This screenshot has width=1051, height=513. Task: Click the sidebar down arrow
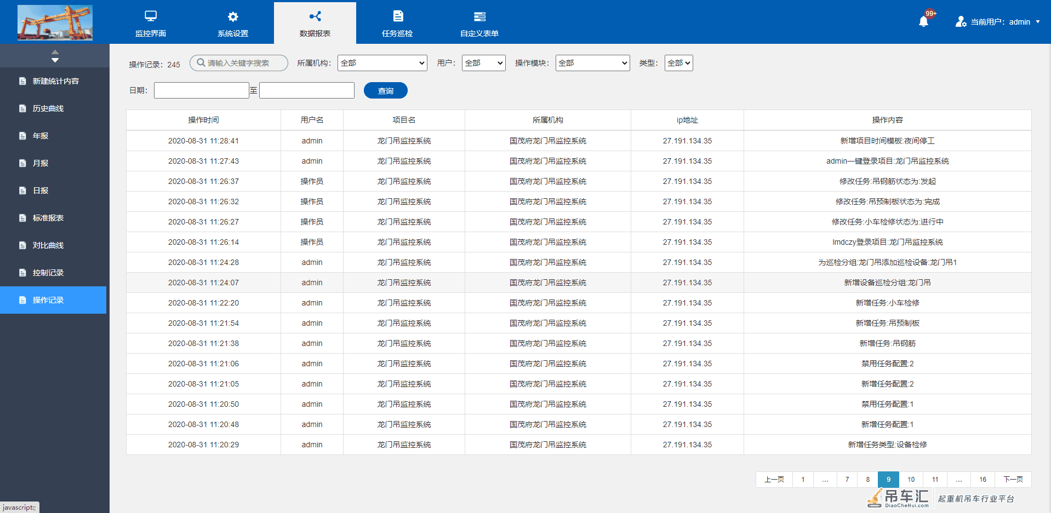click(x=55, y=60)
